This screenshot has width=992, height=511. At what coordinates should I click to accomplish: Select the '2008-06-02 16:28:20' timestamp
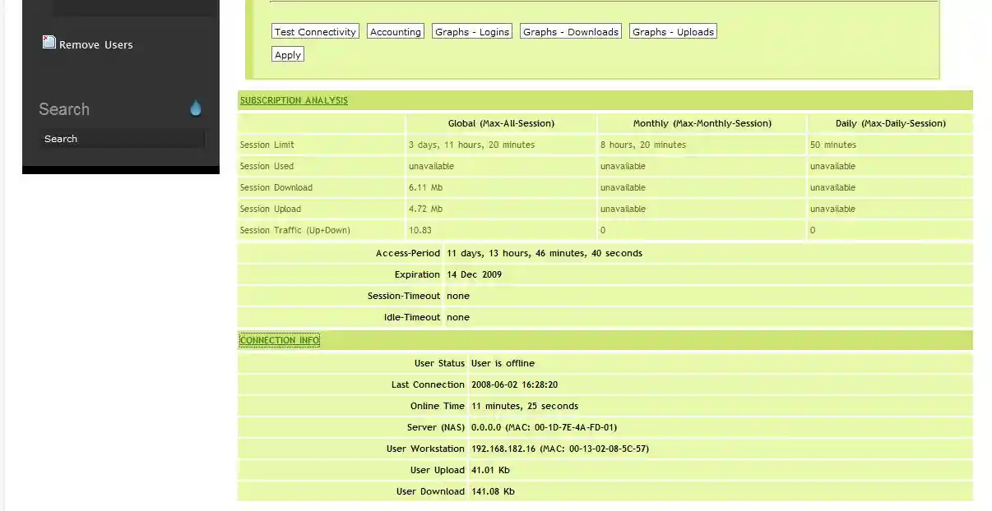[514, 384]
